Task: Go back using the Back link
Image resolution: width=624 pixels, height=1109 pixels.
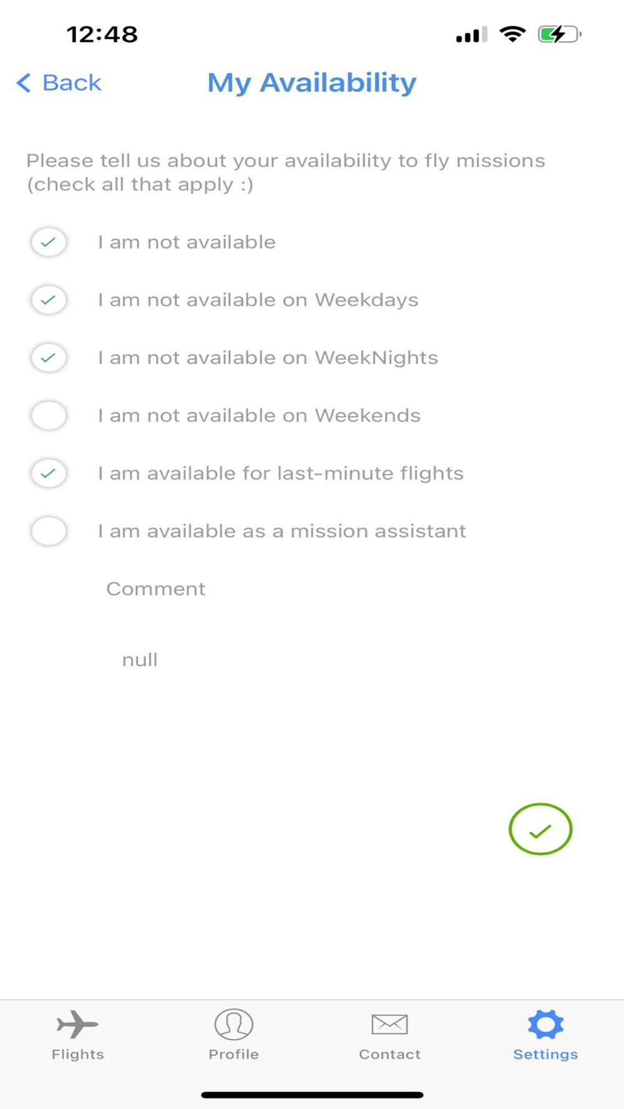Action: (71, 83)
